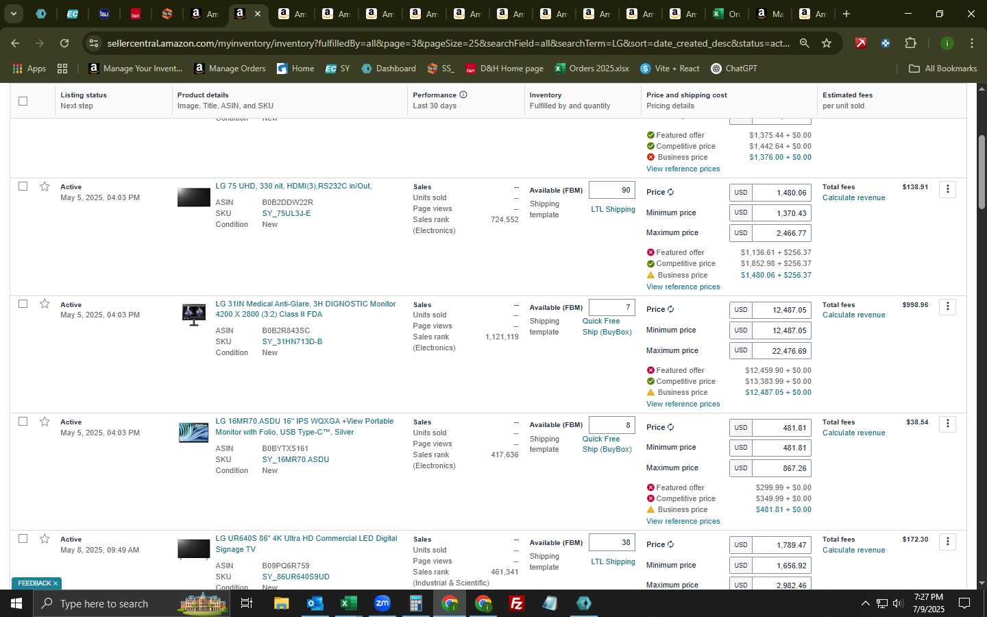987x617 pixels.
Task: Open Manage Your Inventory bookmark
Action: [x=136, y=69]
